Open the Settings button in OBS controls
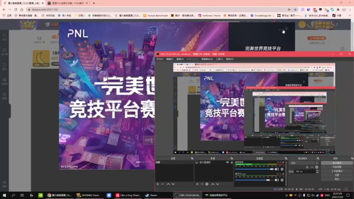Viewport: 354px width, 199px height. click(x=337, y=175)
